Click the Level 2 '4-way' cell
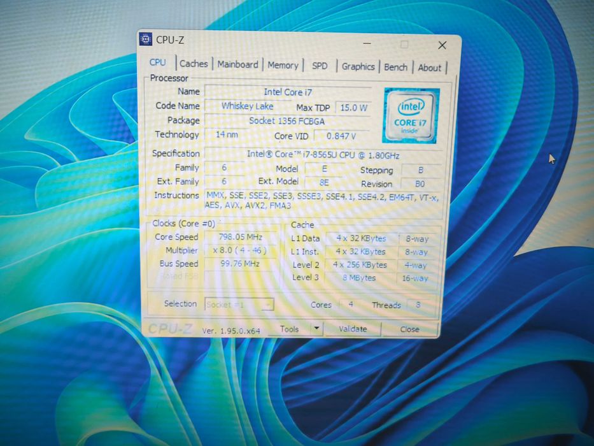Viewport: 594px width, 446px height. coord(416,266)
